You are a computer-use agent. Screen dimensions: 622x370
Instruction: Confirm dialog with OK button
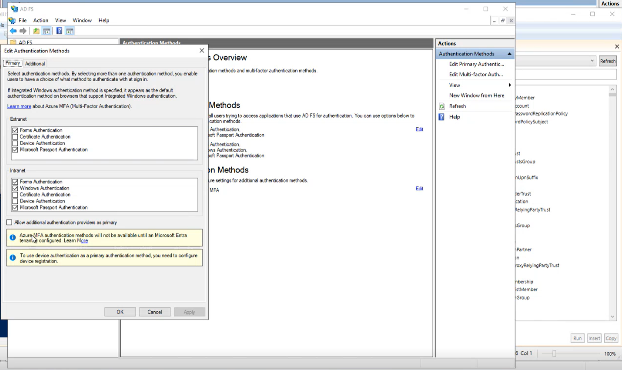tap(120, 312)
